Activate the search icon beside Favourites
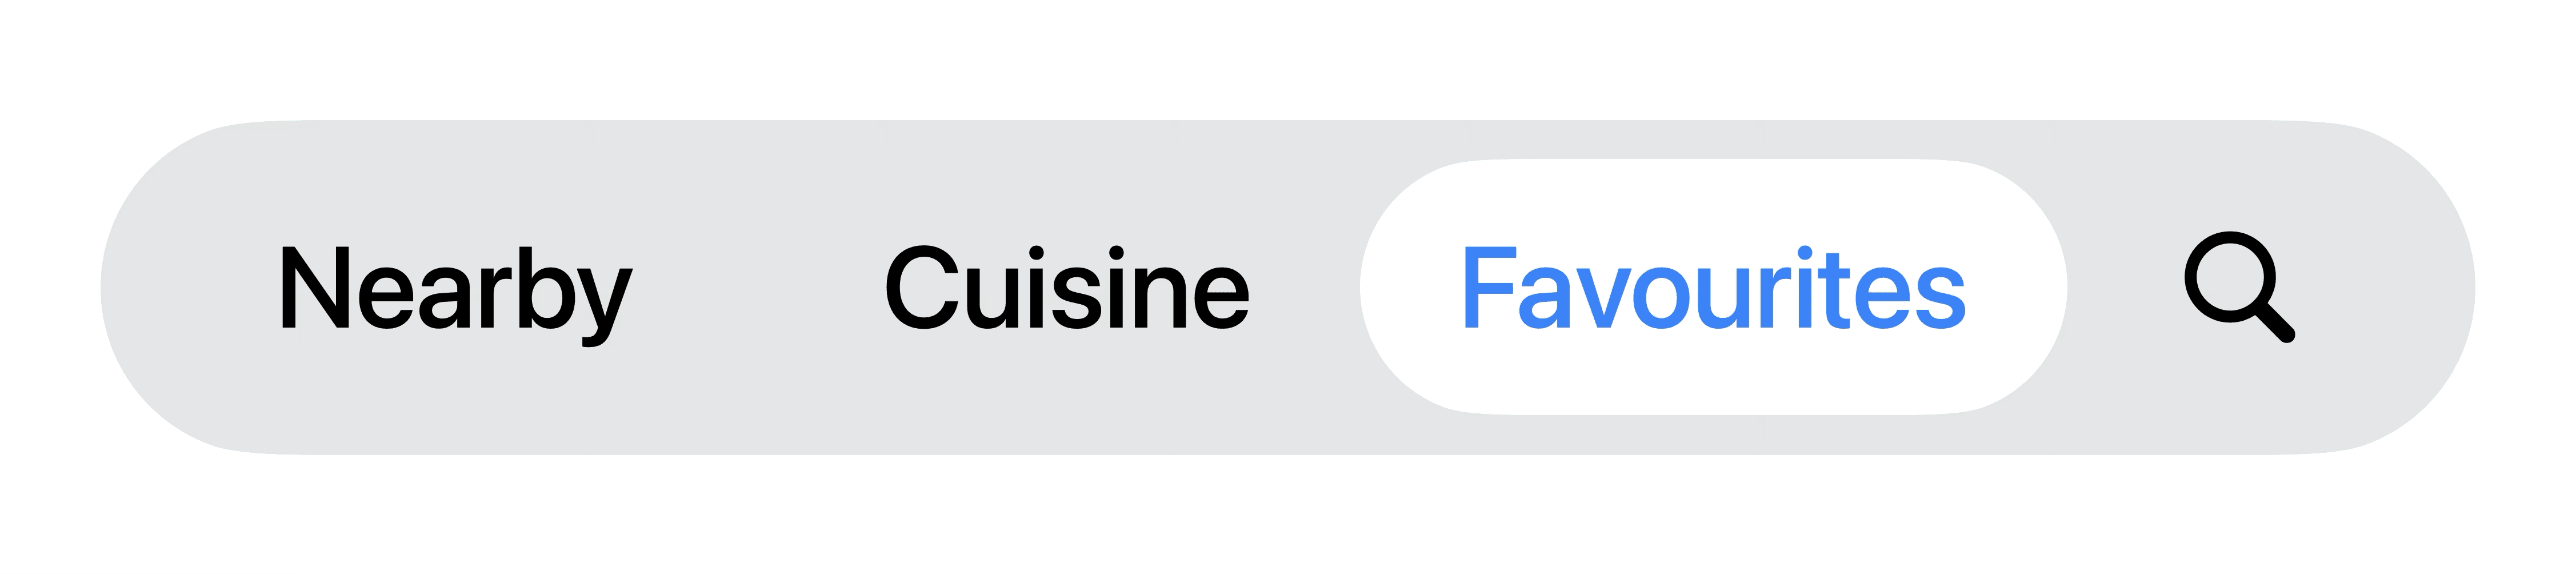Viewport: 2576px width, 574px height. coord(2239,287)
